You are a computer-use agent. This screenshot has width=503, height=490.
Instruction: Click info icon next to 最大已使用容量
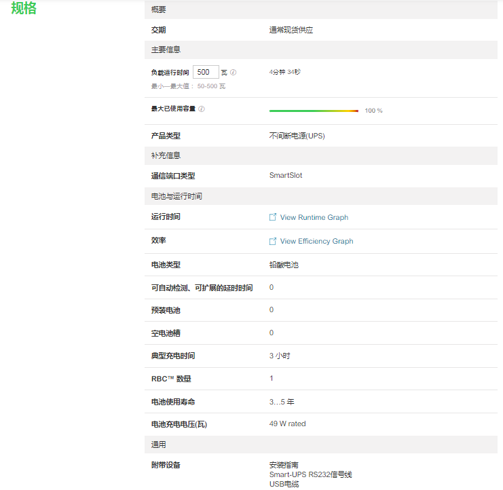(202, 109)
